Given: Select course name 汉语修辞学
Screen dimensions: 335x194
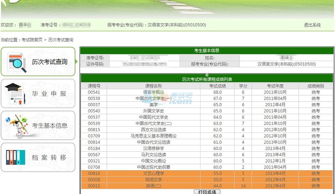Looking at the screenshot, I should tap(154, 148).
